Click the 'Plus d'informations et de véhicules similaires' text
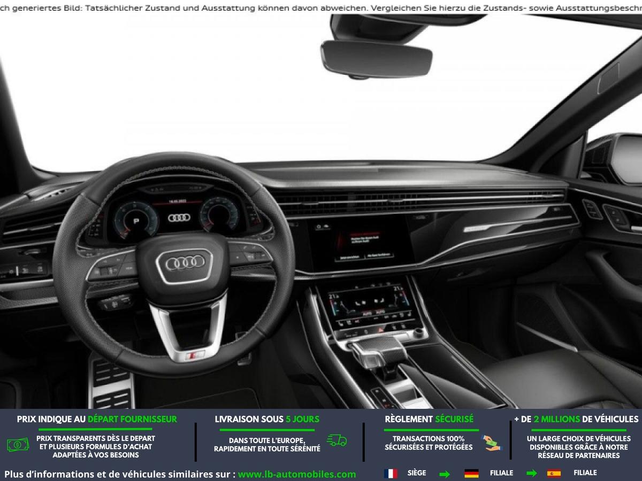The height and width of the screenshot is (481, 642). [x=120, y=474]
